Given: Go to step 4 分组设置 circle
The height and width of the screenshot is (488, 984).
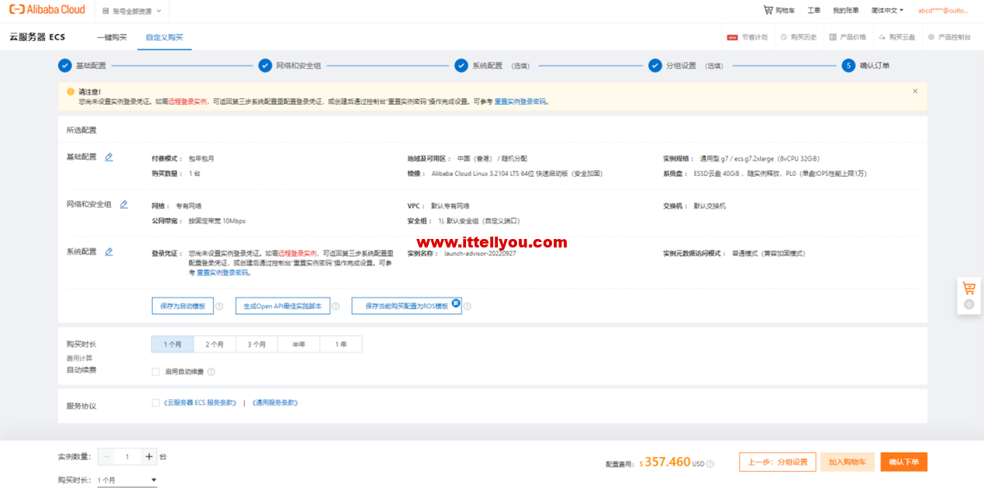Looking at the screenshot, I should [655, 66].
